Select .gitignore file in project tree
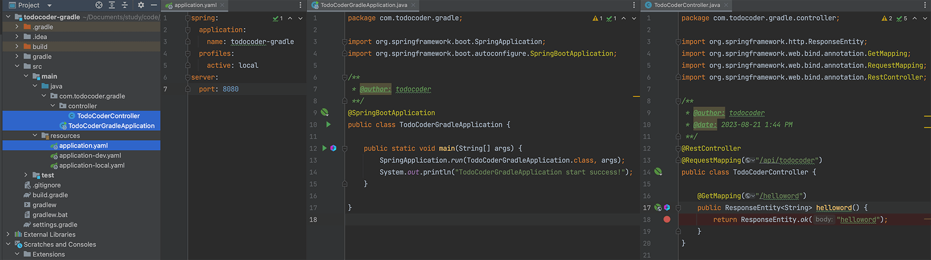 [47, 185]
